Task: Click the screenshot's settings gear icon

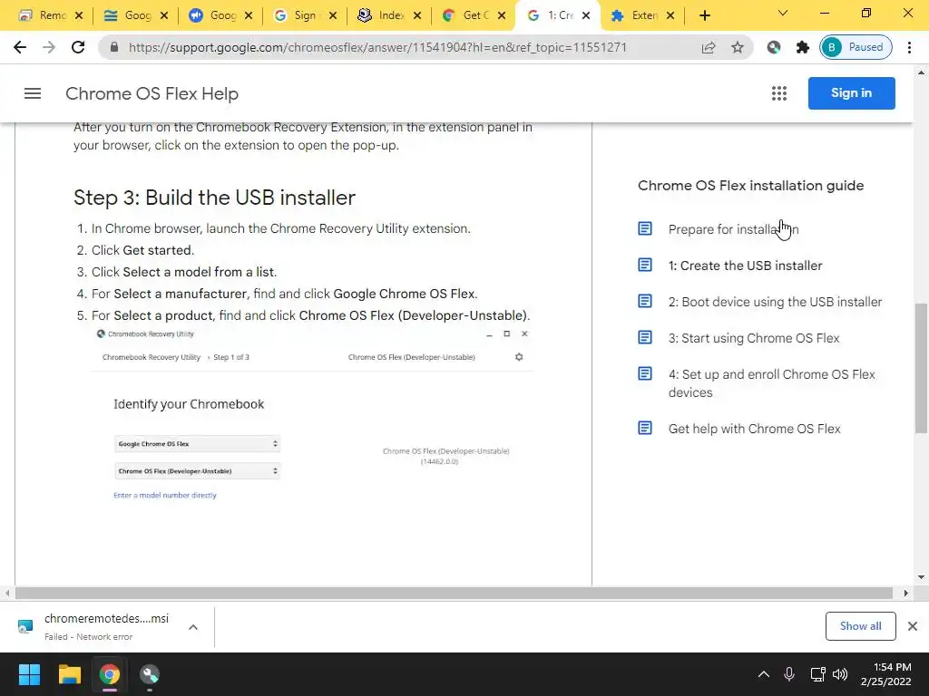Action: [519, 357]
